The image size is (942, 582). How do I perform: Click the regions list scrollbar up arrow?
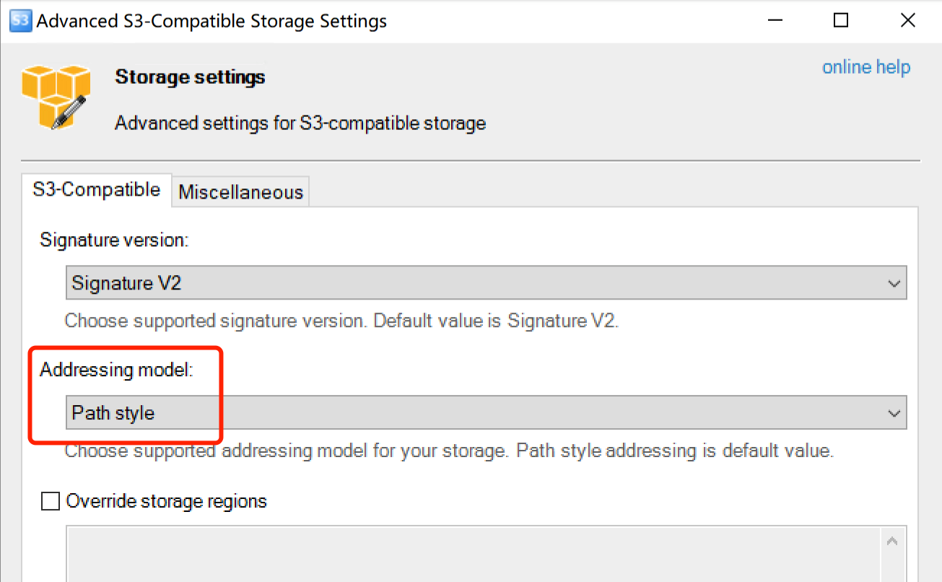tap(894, 541)
